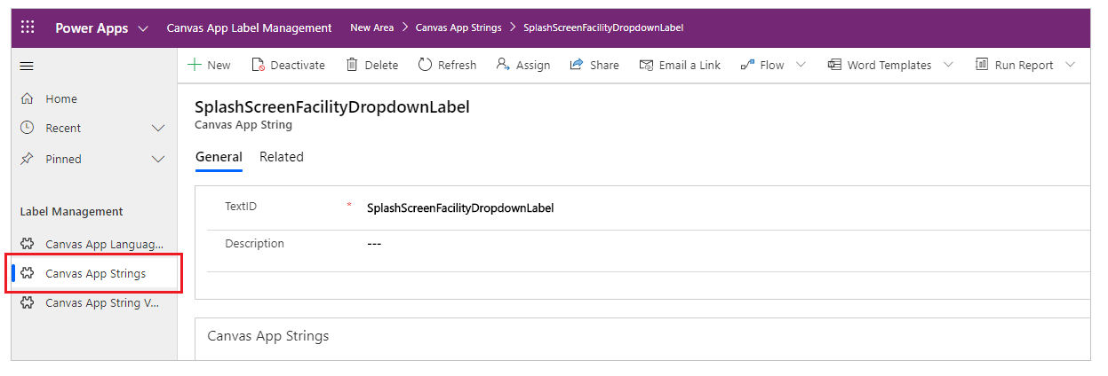Click the Home house icon

[x=27, y=98]
